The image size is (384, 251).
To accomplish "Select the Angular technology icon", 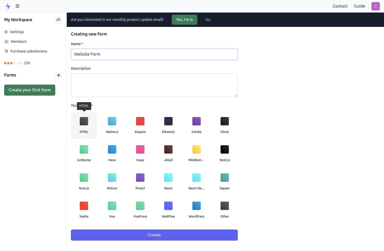I will [x=140, y=121].
